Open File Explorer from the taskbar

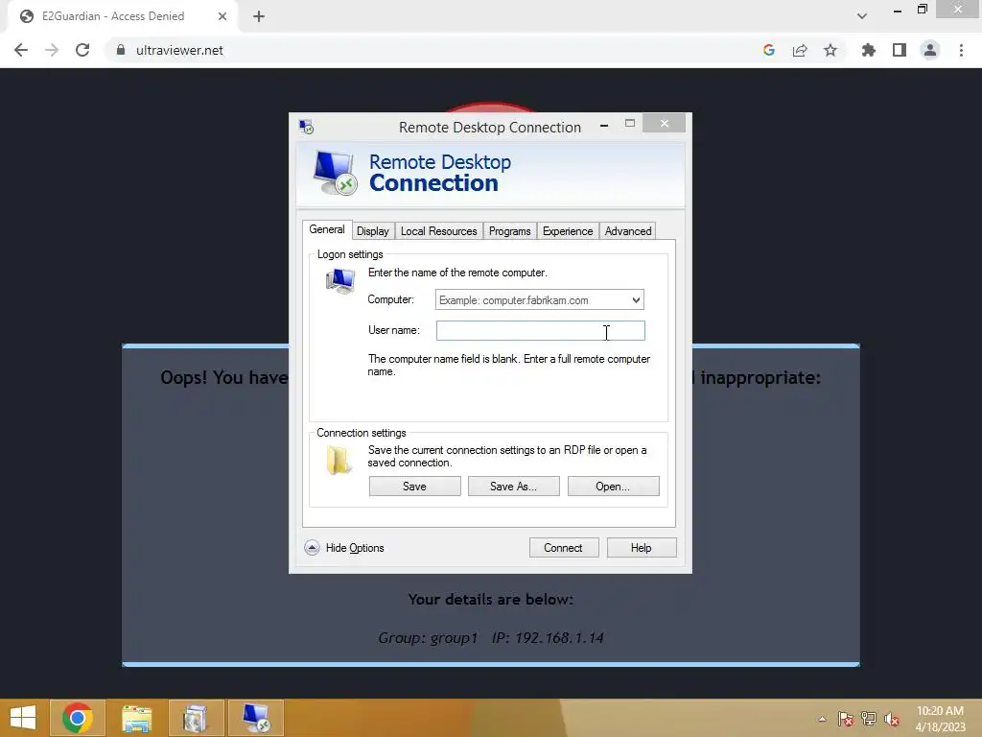coord(136,718)
